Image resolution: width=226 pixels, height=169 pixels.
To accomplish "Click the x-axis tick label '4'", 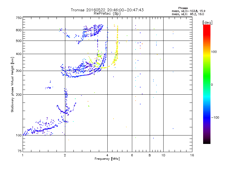I will (x=107, y=155).
